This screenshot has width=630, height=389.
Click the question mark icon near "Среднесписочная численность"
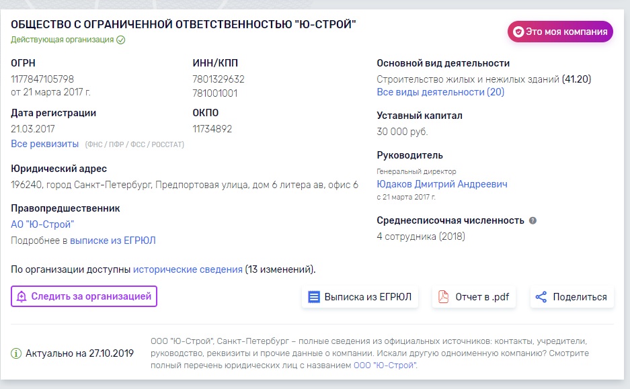(533, 220)
